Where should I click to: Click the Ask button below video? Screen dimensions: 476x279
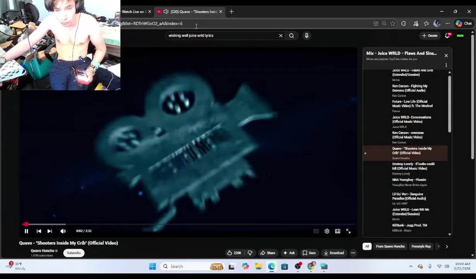click(289, 253)
